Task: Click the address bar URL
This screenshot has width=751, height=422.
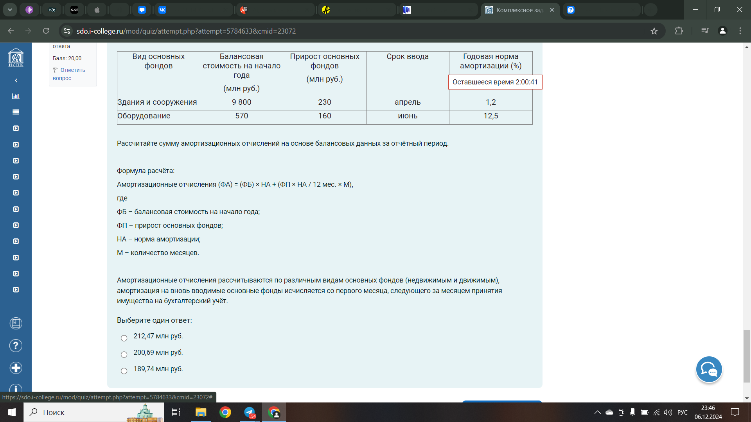Action: point(186,31)
